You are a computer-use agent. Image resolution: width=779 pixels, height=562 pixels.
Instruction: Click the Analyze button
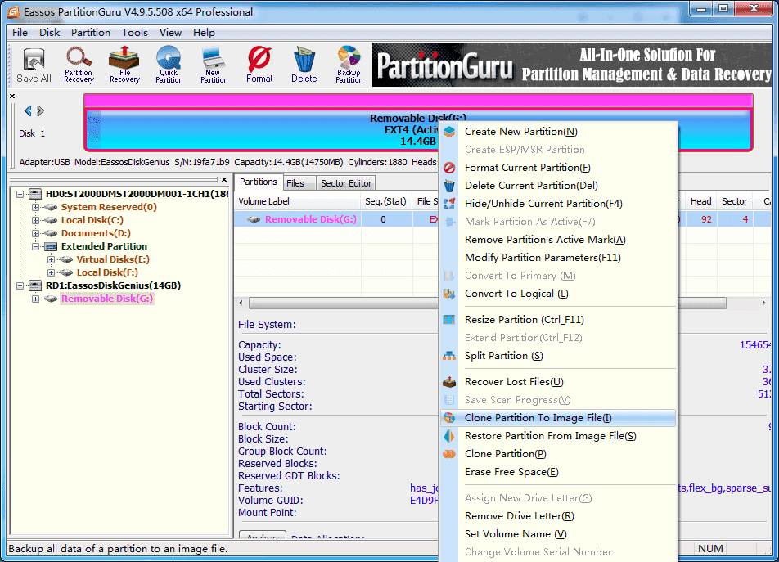click(263, 535)
